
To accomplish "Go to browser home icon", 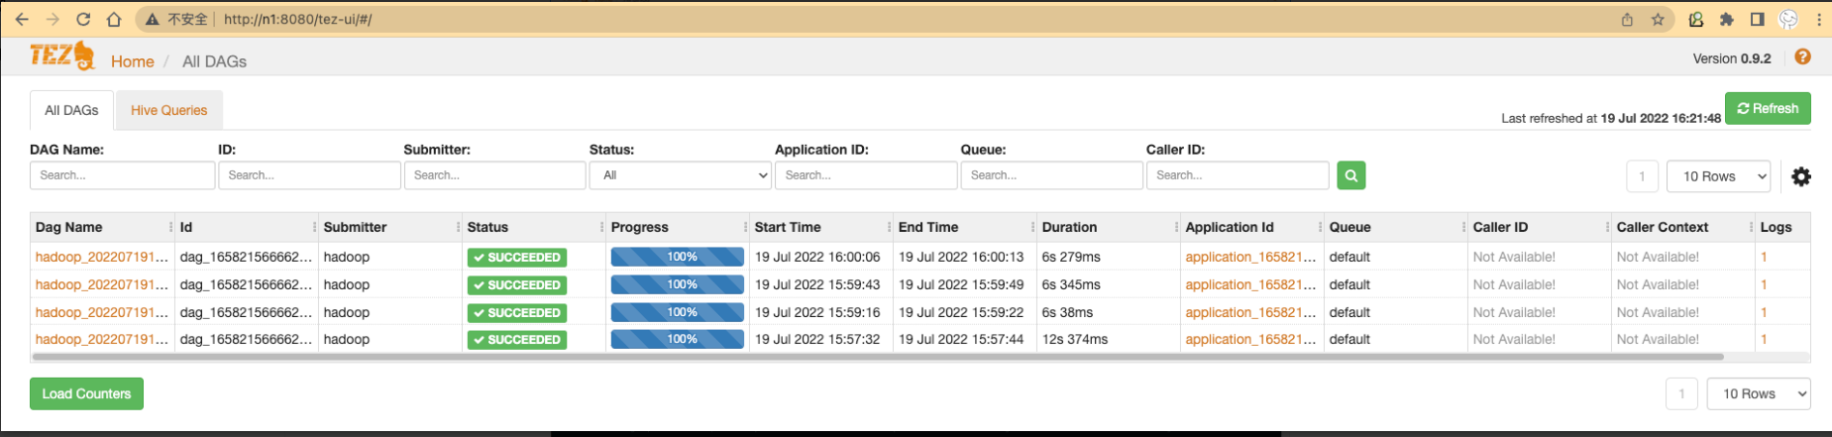I will 114,19.
